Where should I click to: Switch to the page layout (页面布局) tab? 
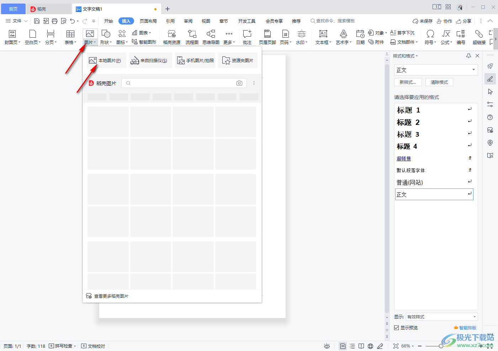tap(148, 21)
